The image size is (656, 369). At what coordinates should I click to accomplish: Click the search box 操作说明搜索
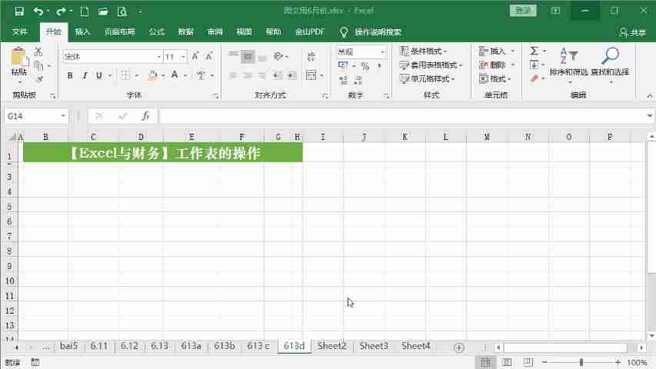pos(378,32)
